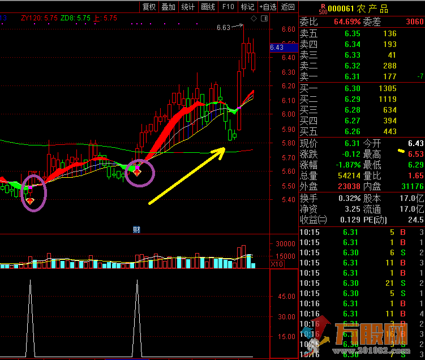425x360 pixels.
Task: Click the 涨幅 -1.87% value
Action: click(348, 165)
